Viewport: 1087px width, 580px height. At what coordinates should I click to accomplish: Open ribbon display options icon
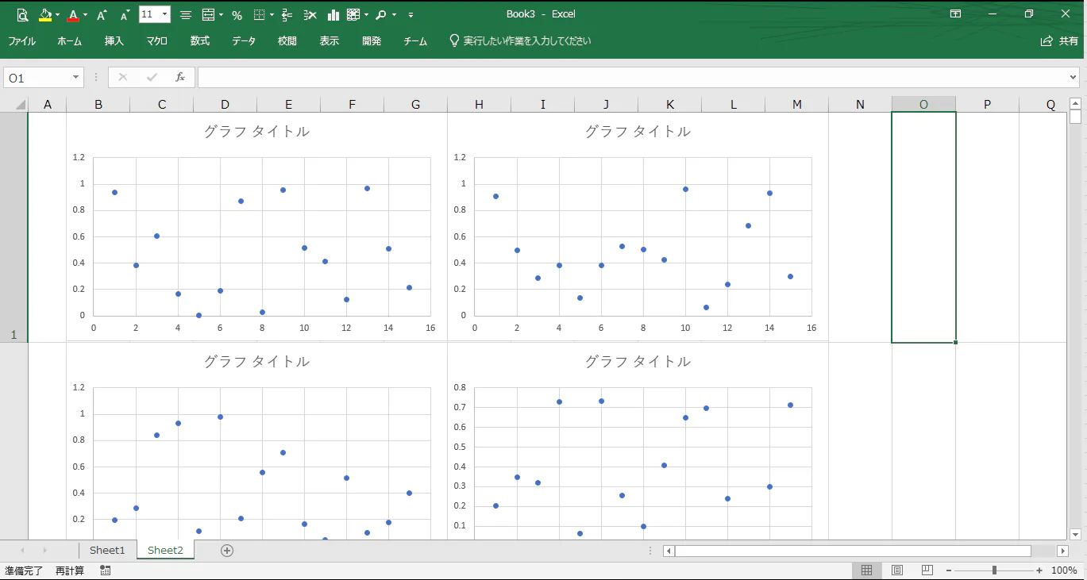tap(956, 14)
